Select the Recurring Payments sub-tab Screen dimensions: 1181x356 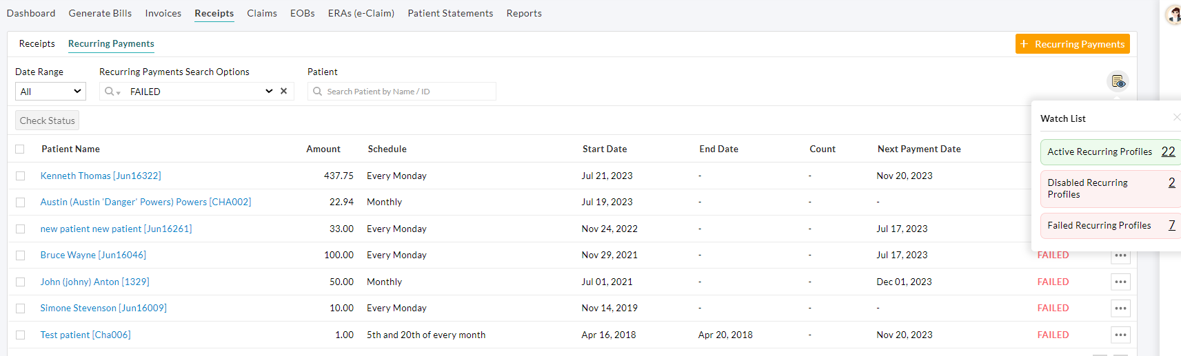tap(111, 43)
